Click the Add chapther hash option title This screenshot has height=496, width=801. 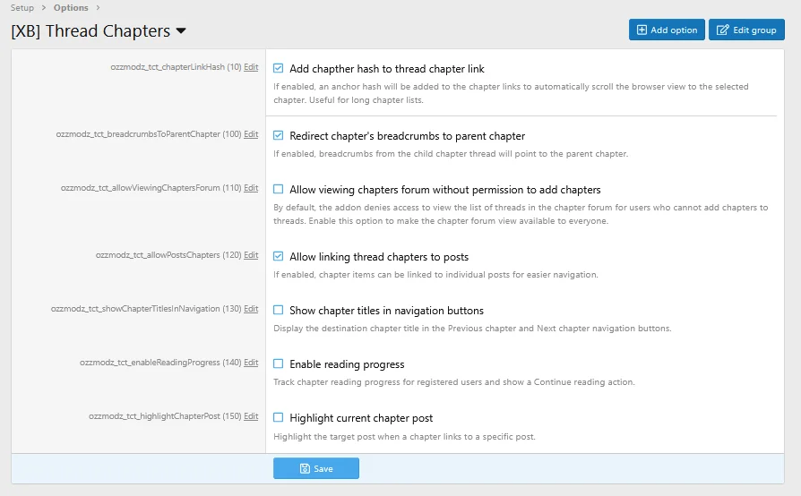pos(387,69)
